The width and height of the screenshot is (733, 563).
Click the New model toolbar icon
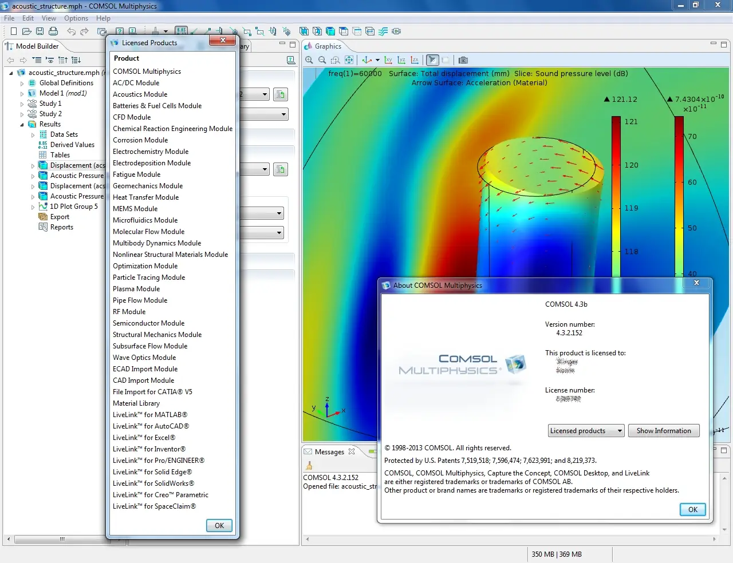pyautogui.click(x=14, y=31)
